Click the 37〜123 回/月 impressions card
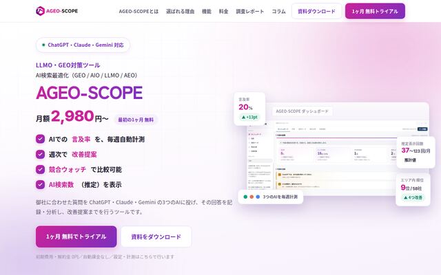Viewport: 441px width, 275px height. pyautogui.click(x=416, y=152)
